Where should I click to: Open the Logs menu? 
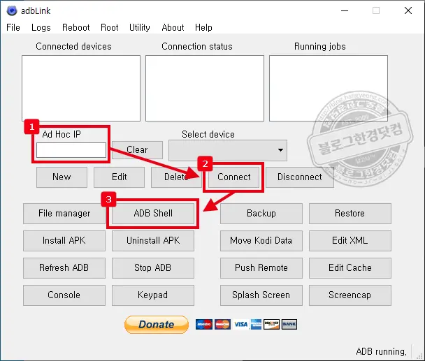[x=41, y=27]
